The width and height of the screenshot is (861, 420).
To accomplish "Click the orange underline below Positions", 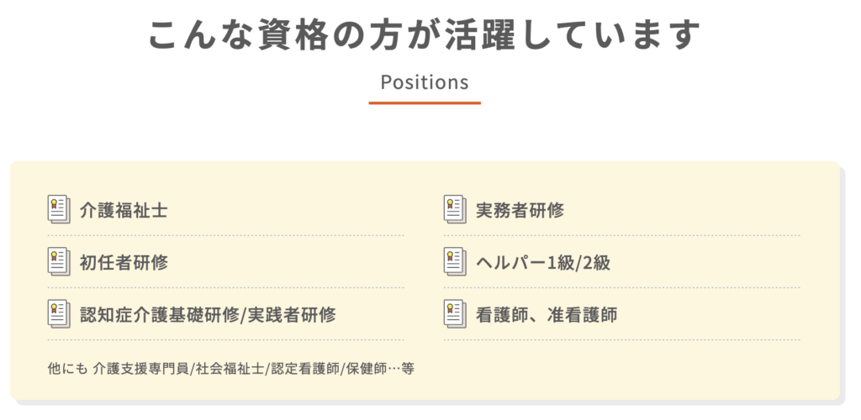I will (x=425, y=102).
